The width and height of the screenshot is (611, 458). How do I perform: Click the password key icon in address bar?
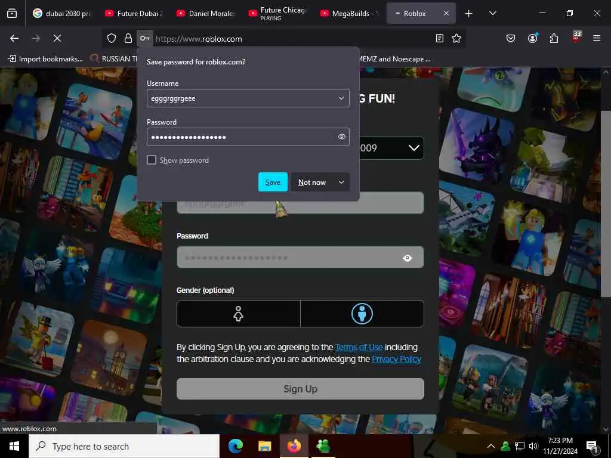[144, 38]
